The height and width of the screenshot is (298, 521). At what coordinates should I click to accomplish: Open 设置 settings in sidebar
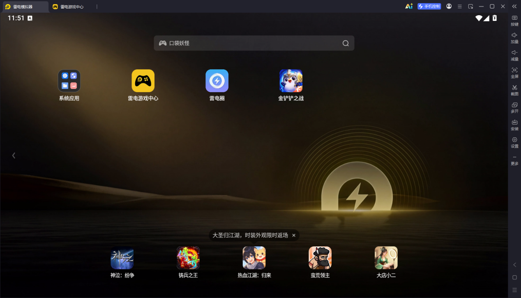point(514,142)
